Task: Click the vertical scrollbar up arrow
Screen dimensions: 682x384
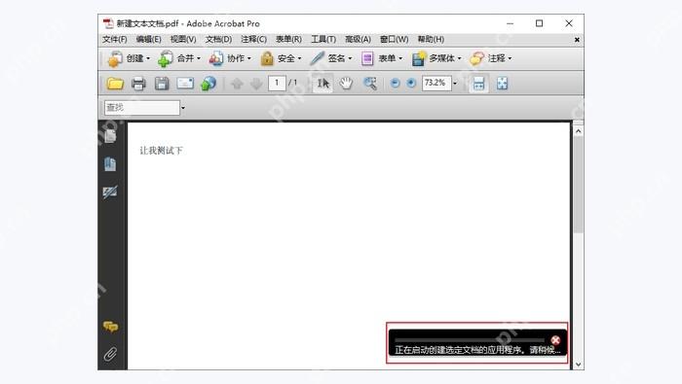Action: tap(578, 131)
